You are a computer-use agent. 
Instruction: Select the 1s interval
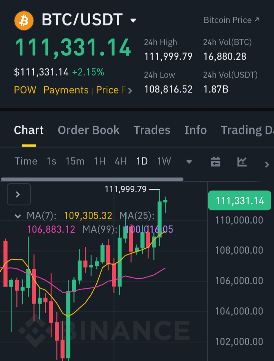coord(51,161)
